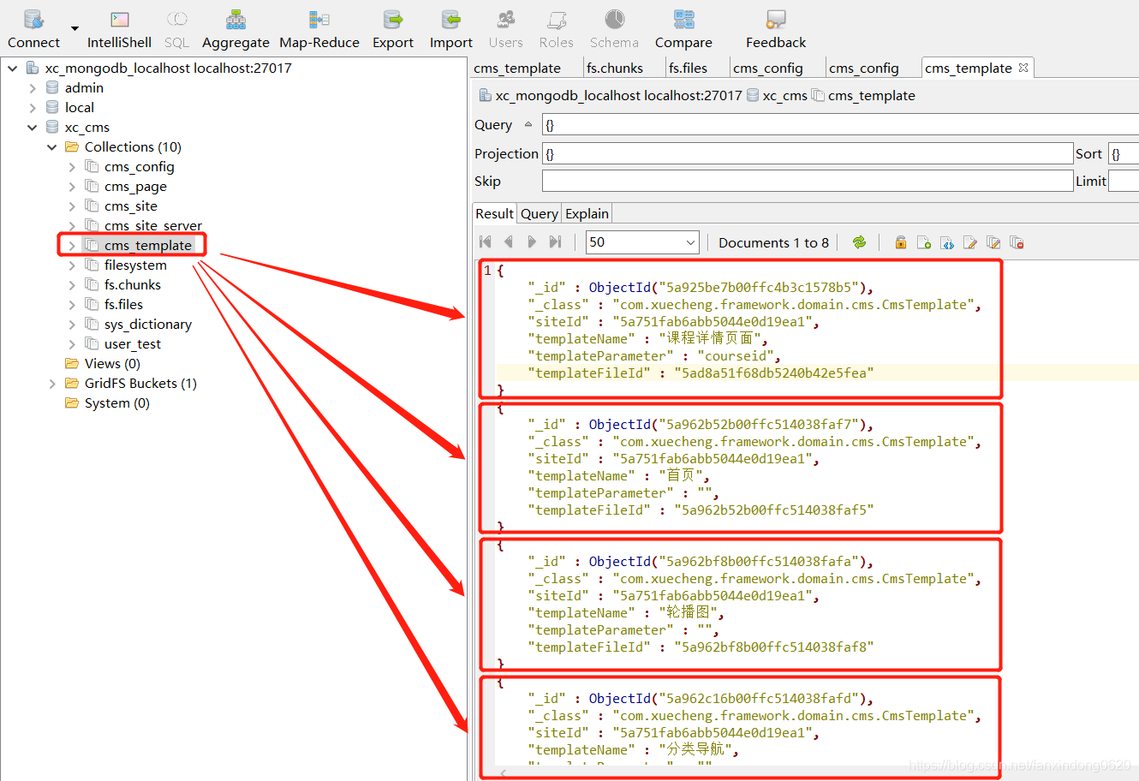This screenshot has width=1139, height=781.
Task: Close the active cms_template tab
Action: (x=1023, y=67)
